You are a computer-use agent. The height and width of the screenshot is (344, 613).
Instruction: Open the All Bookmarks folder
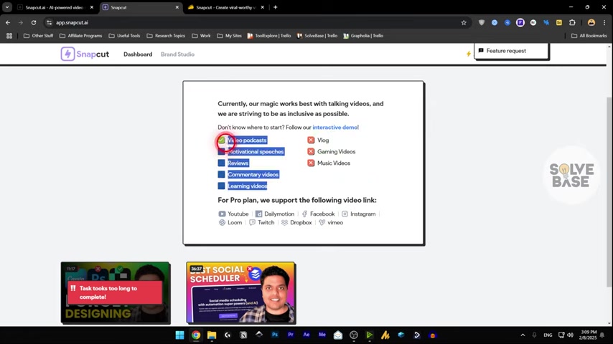tap(589, 36)
